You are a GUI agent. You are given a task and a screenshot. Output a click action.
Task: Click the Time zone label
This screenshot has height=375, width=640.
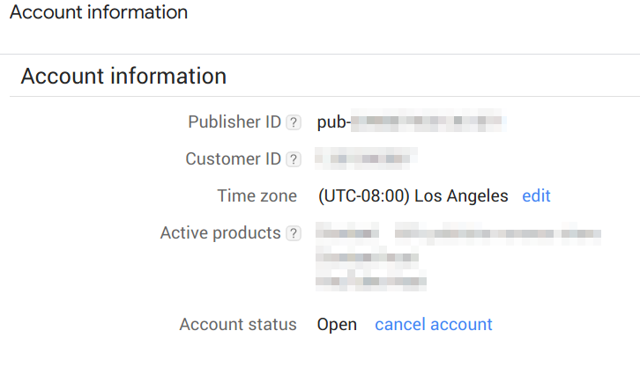tap(257, 196)
